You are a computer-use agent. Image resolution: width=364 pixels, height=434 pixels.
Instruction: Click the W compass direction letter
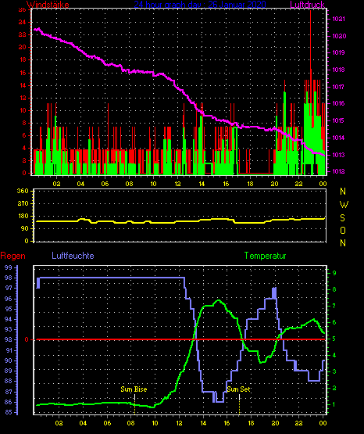click(x=344, y=205)
